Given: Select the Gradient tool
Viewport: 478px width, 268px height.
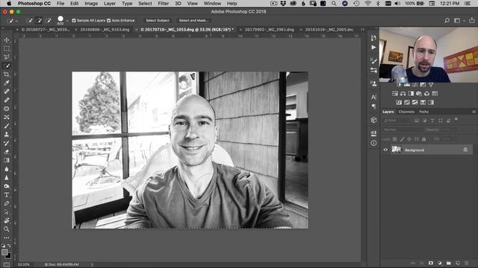Looking at the screenshot, I should click(7, 160).
